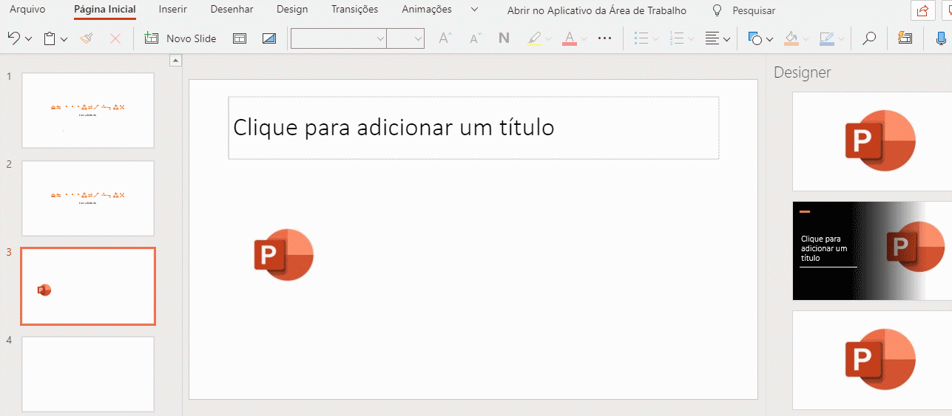Click the Reset slide icon
This screenshot has width=952, height=416.
point(269,38)
